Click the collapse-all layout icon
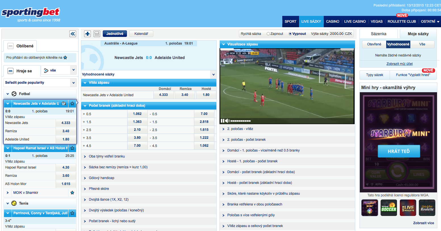Image resolution: width=441 pixels, height=231 pixels. [97, 34]
